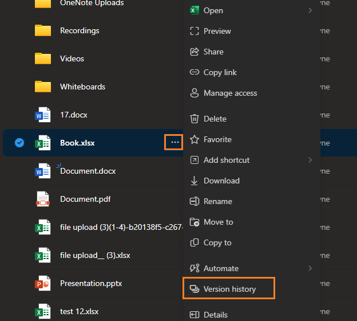Uncheck the Book.xlsx selection circle

click(x=19, y=143)
